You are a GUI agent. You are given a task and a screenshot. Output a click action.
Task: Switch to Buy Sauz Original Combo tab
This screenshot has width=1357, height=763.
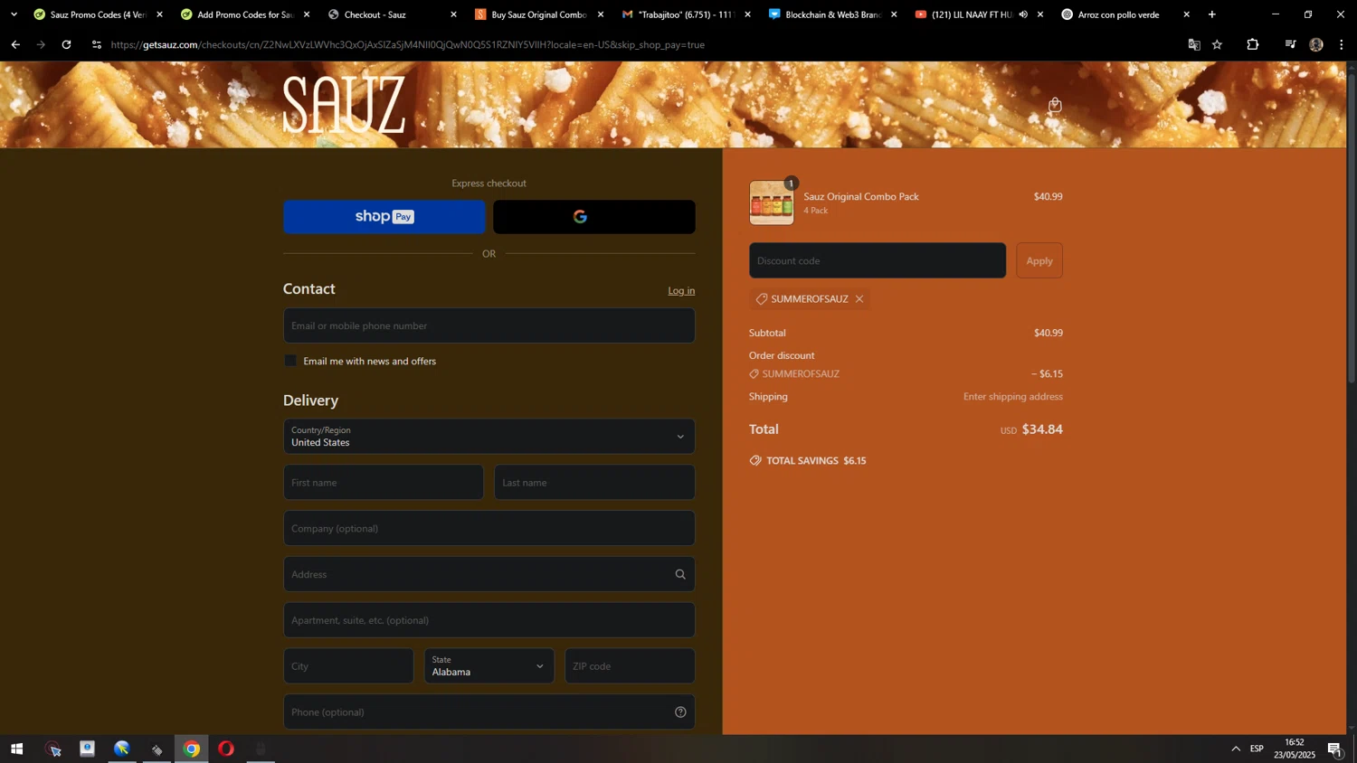point(539,14)
